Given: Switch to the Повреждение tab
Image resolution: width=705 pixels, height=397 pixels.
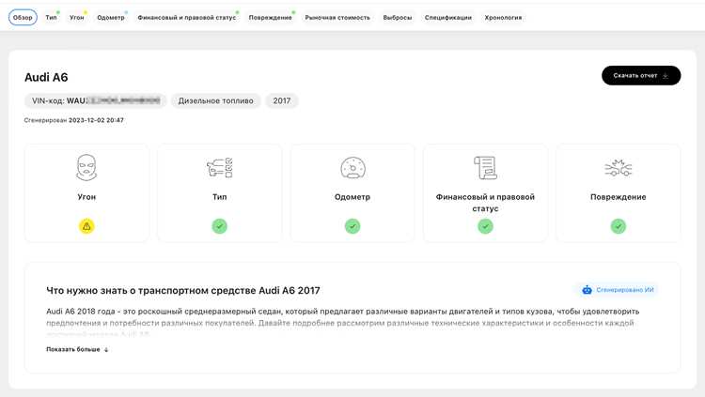Looking at the screenshot, I should [270, 18].
